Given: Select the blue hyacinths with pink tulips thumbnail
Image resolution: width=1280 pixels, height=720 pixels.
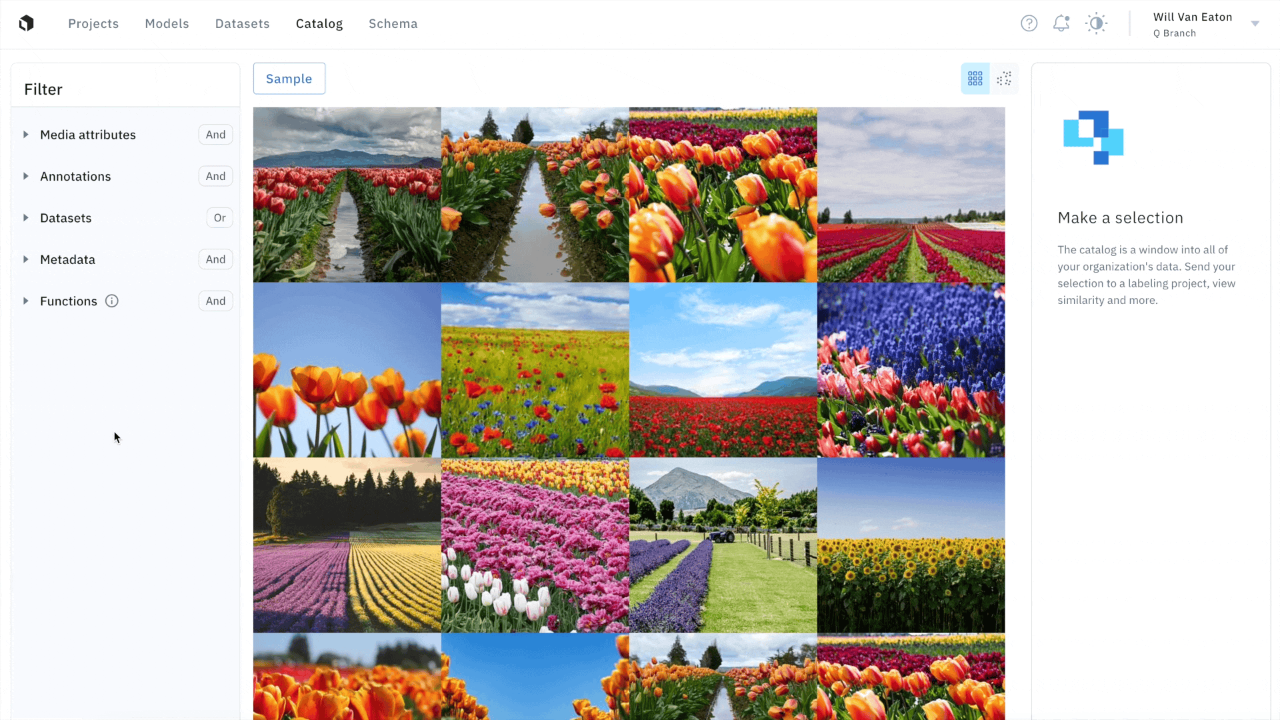Looking at the screenshot, I should click(x=911, y=370).
